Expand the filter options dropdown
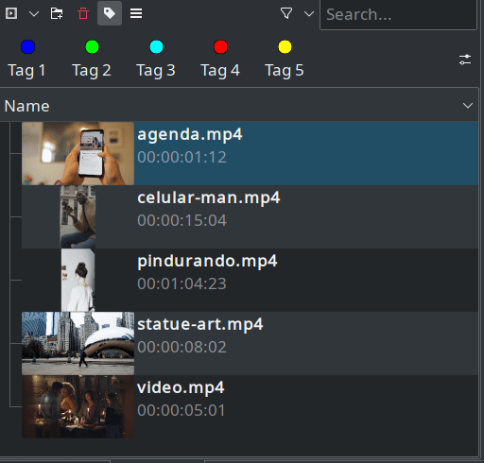 [309, 13]
